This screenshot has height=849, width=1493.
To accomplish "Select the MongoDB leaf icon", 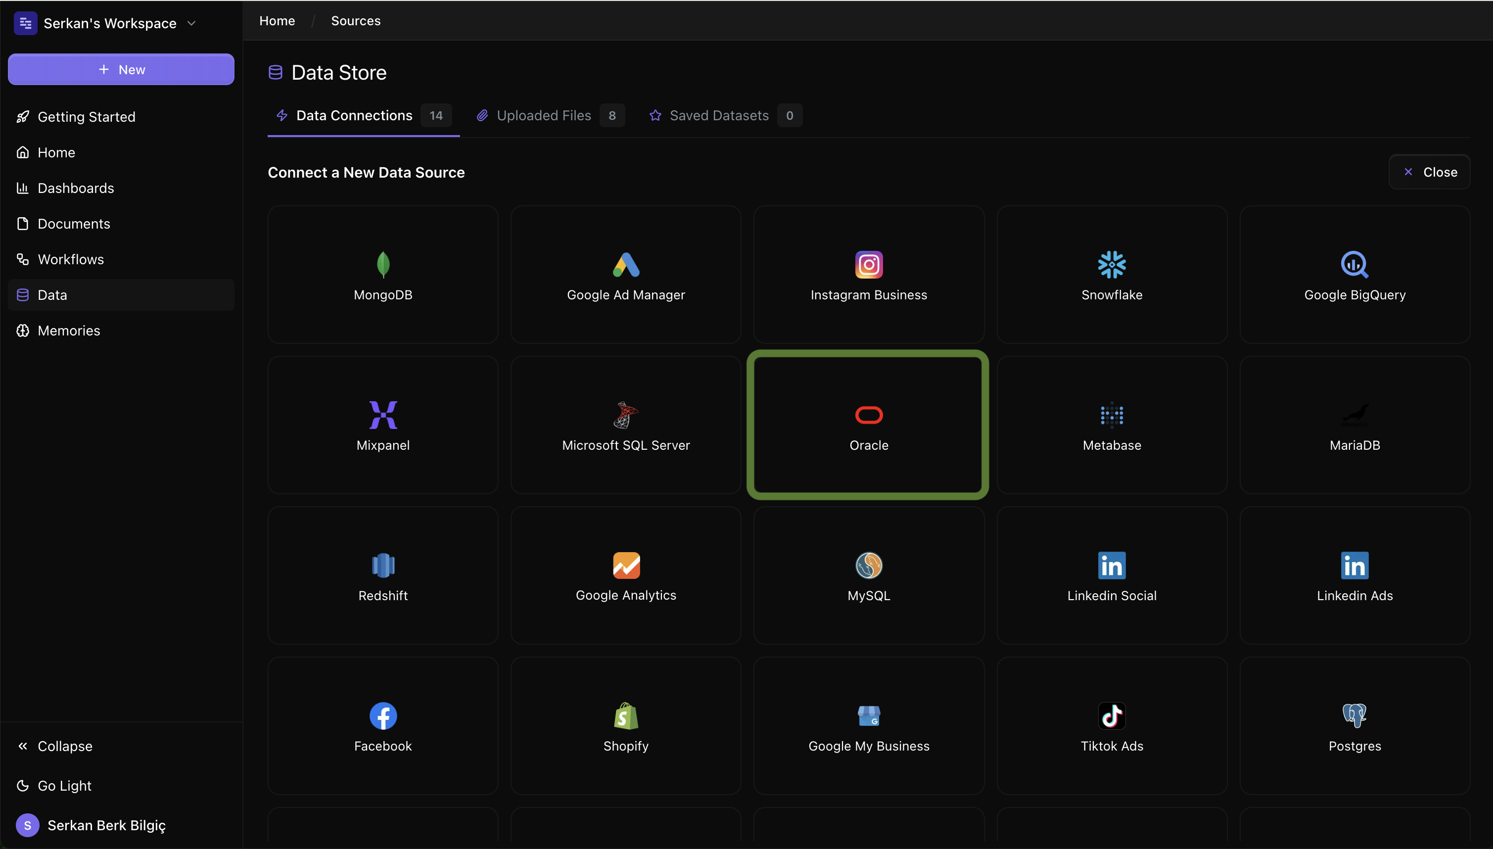I will [383, 265].
